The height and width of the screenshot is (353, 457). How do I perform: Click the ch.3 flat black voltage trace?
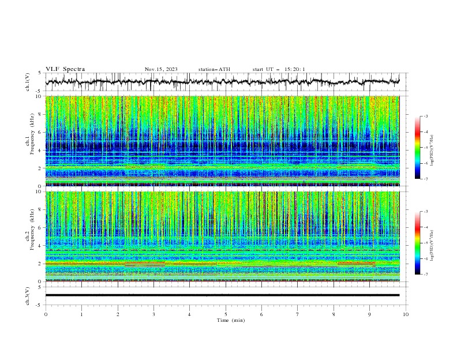222,295
